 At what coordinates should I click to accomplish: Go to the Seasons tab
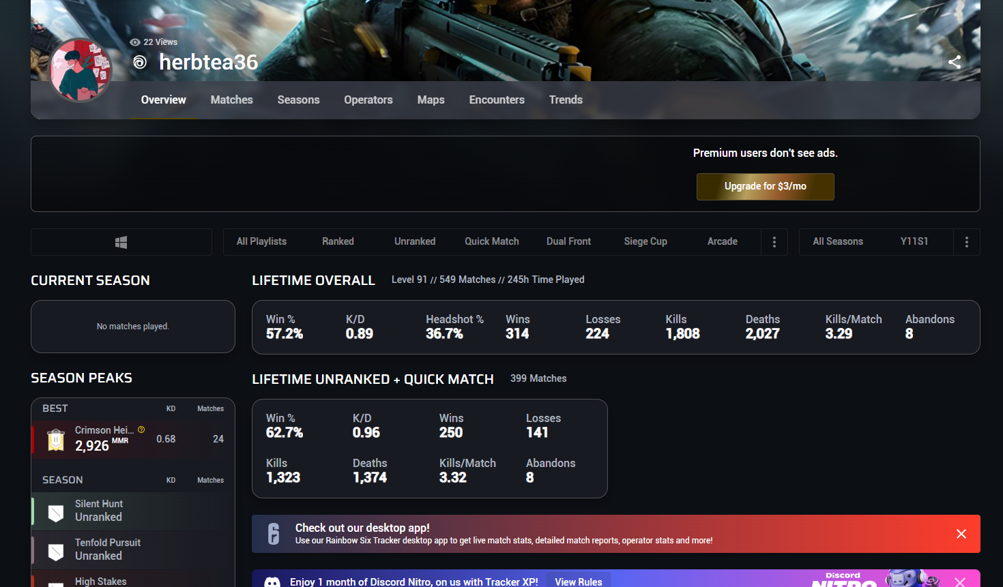(299, 100)
